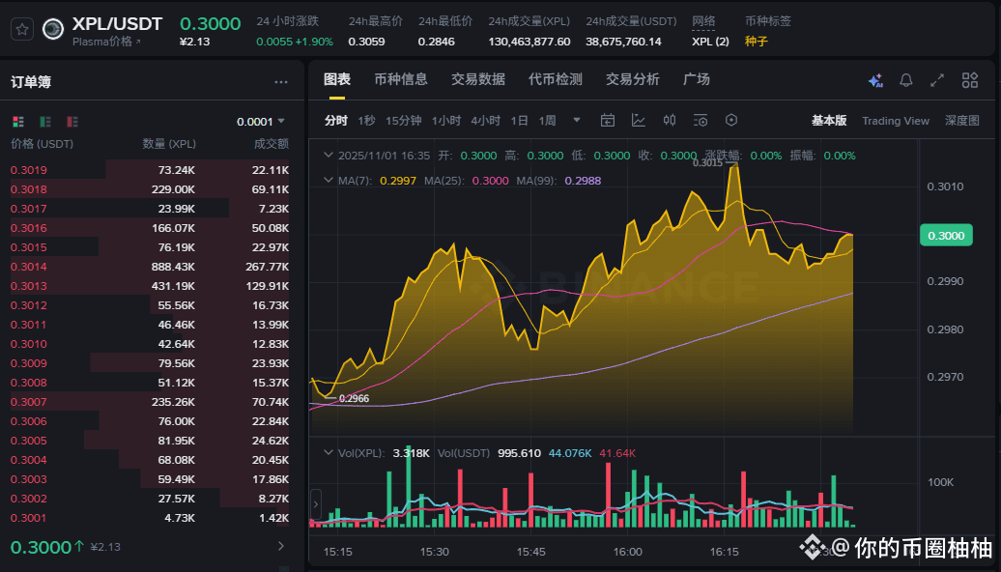Viewport: 1001px width, 572px height.
Task: Click the XPL/USDT pair name
Action: click(x=117, y=24)
